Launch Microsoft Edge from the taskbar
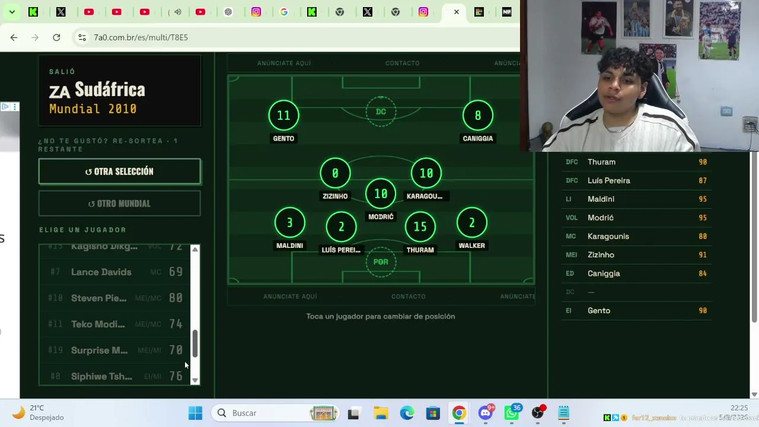This screenshot has height=427, width=759. pyautogui.click(x=407, y=413)
